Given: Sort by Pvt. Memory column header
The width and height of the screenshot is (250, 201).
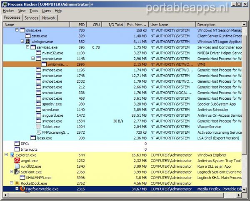Looking at the screenshot, I should click(x=137, y=25).
